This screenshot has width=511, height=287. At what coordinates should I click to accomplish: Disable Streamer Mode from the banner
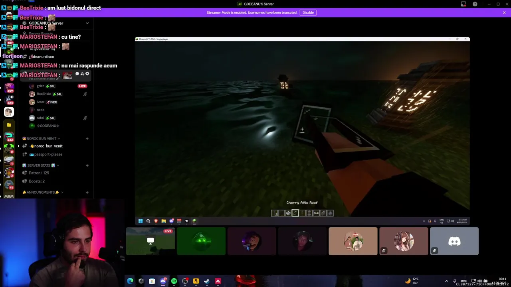point(308,12)
